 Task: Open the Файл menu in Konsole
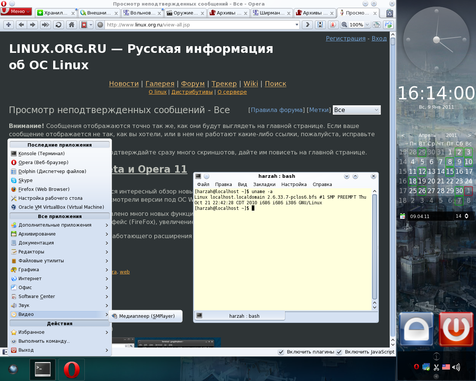point(203,185)
